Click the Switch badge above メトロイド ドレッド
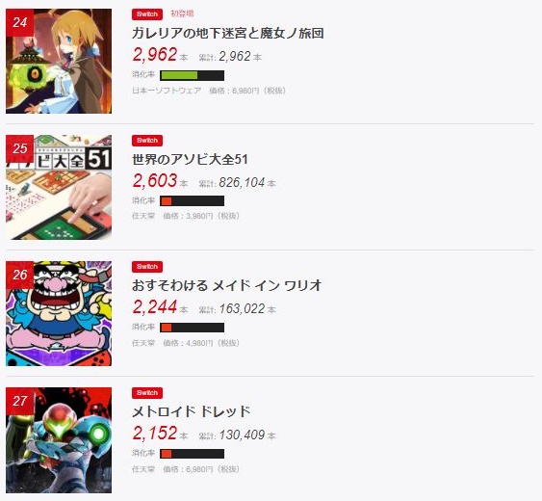 click(x=147, y=393)
